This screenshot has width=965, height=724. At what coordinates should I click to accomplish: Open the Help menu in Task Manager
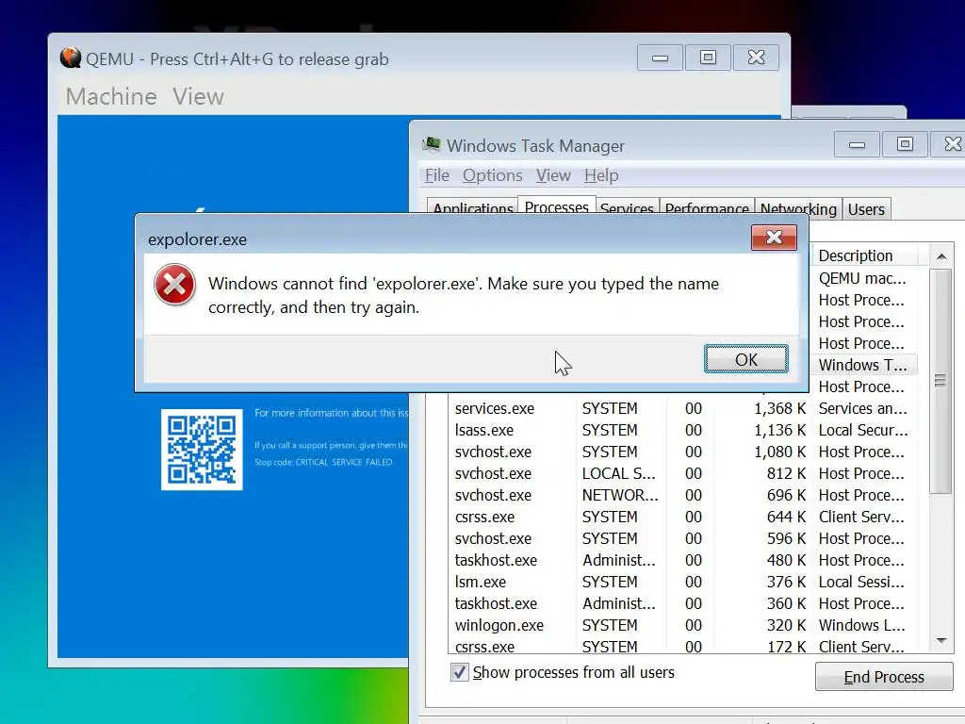(x=601, y=175)
